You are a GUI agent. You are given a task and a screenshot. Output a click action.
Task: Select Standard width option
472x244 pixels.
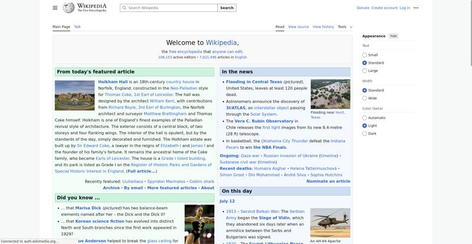click(x=365, y=90)
